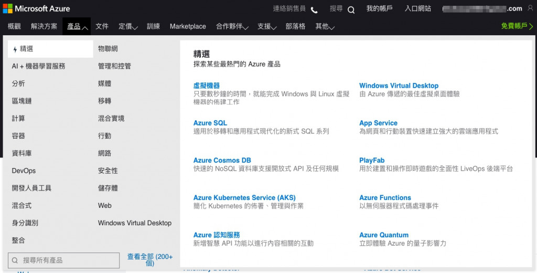Screen dimensions: 537x273
Task: Select the 容器 category
Action: (x=18, y=136)
